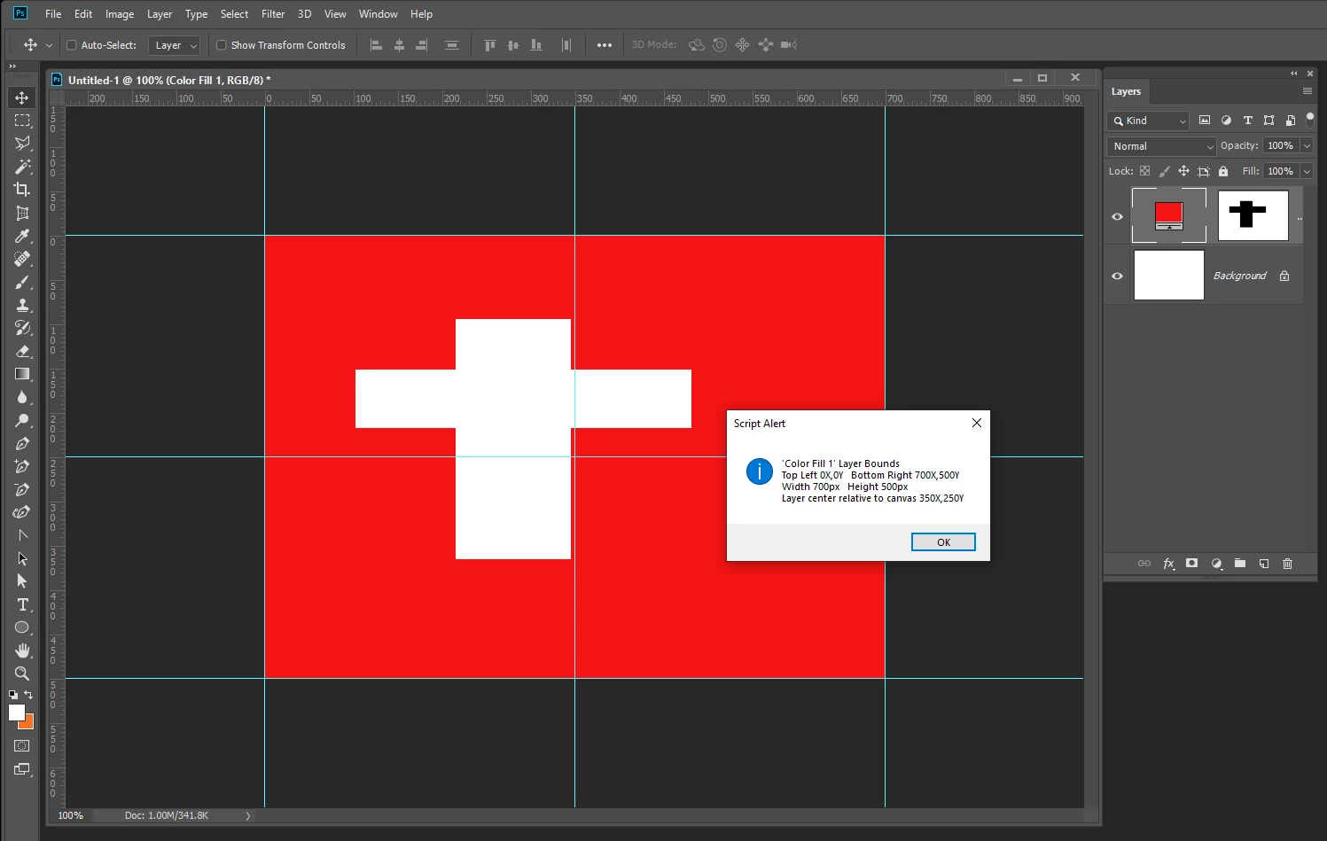This screenshot has width=1327, height=841.
Task: Open the Kind filter dropdown
Action: pyautogui.click(x=1148, y=121)
